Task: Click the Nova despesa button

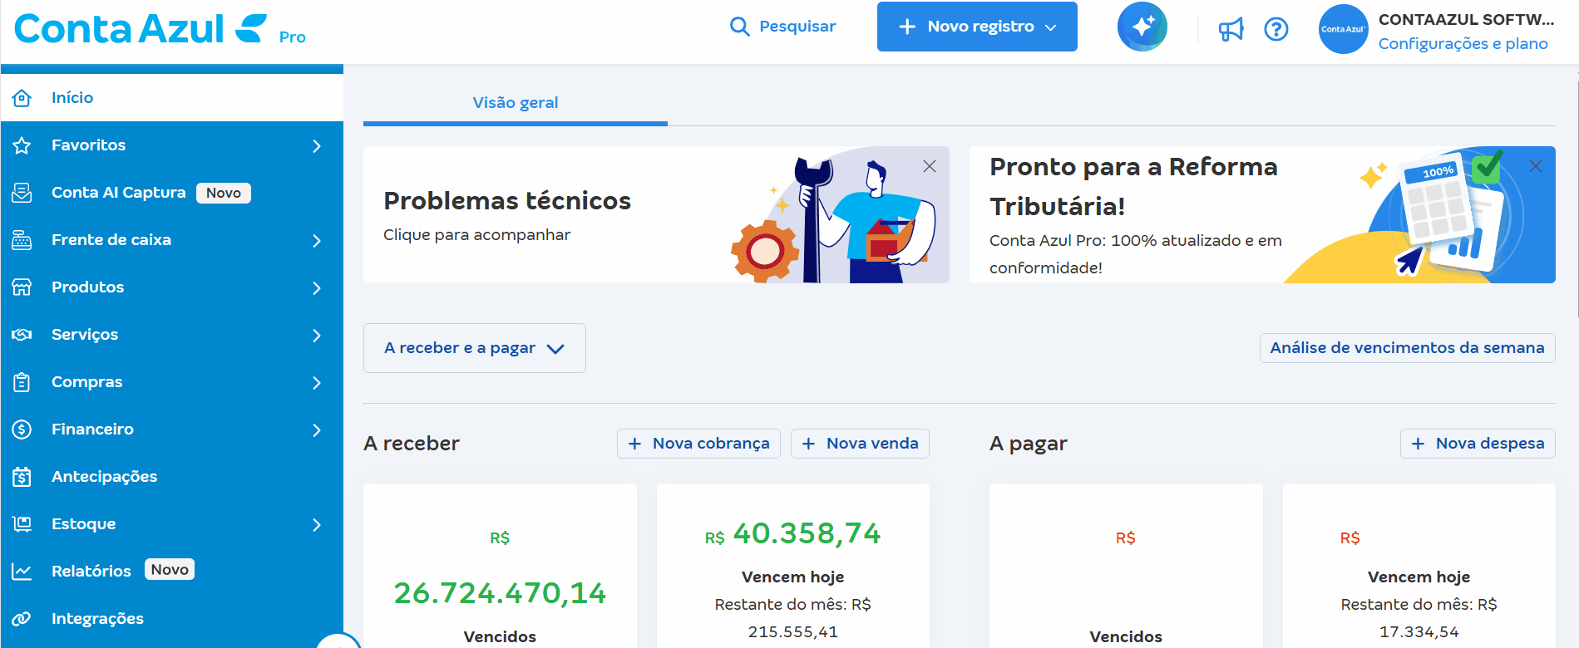Action: (1478, 444)
